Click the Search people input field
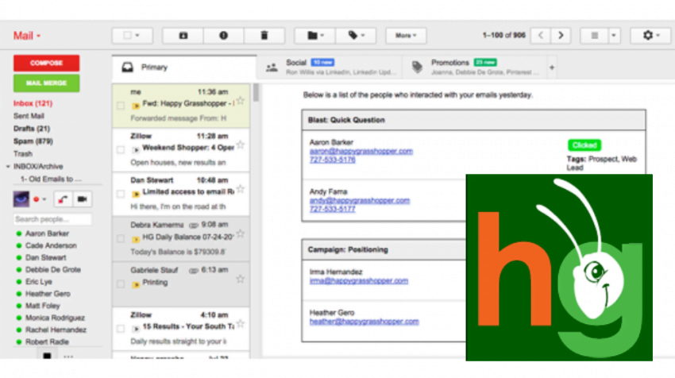Screen dimensions: 675x378 [x=52, y=219]
